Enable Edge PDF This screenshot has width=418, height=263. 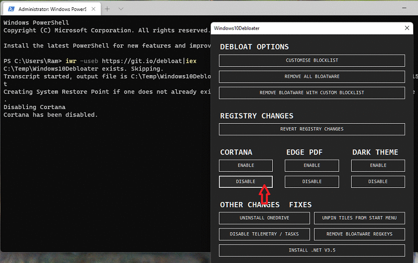point(311,165)
